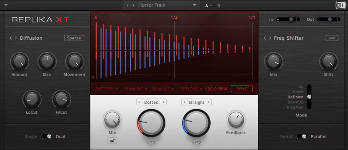The width and height of the screenshot is (348, 150).
Task: Expand the PANNING menu
Action: [x=135, y=89]
